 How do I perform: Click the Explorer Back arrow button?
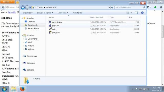(23, 7)
